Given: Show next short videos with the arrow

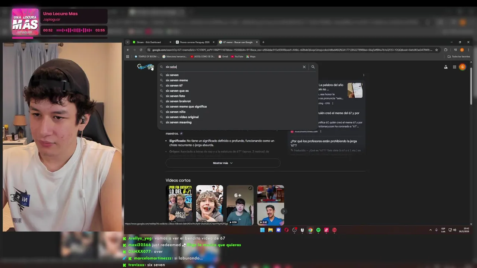Looking at the screenshot, I should click(284, 211).
